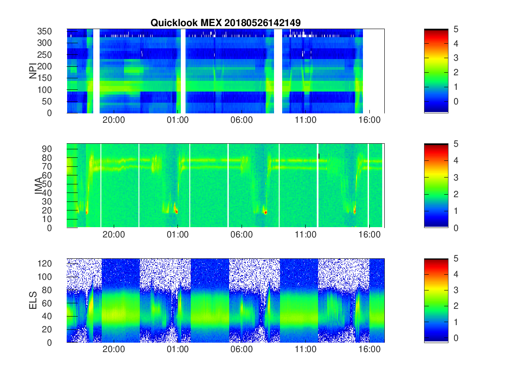Click the 06:00 time label under IMA panel
This screenshot has width=513, height=385.
tap(242, 235)
